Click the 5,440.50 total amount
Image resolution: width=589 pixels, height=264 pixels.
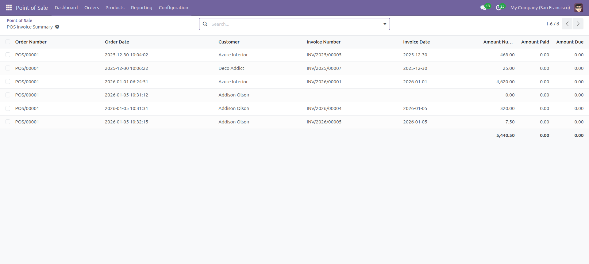[506, 135]
